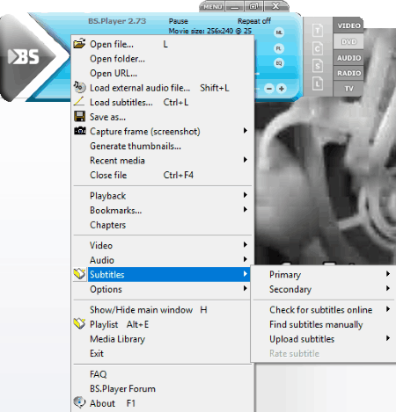Switch to TV mode tab
The height and width of the screenshot is (412, 396).
[x=348, y=89]
